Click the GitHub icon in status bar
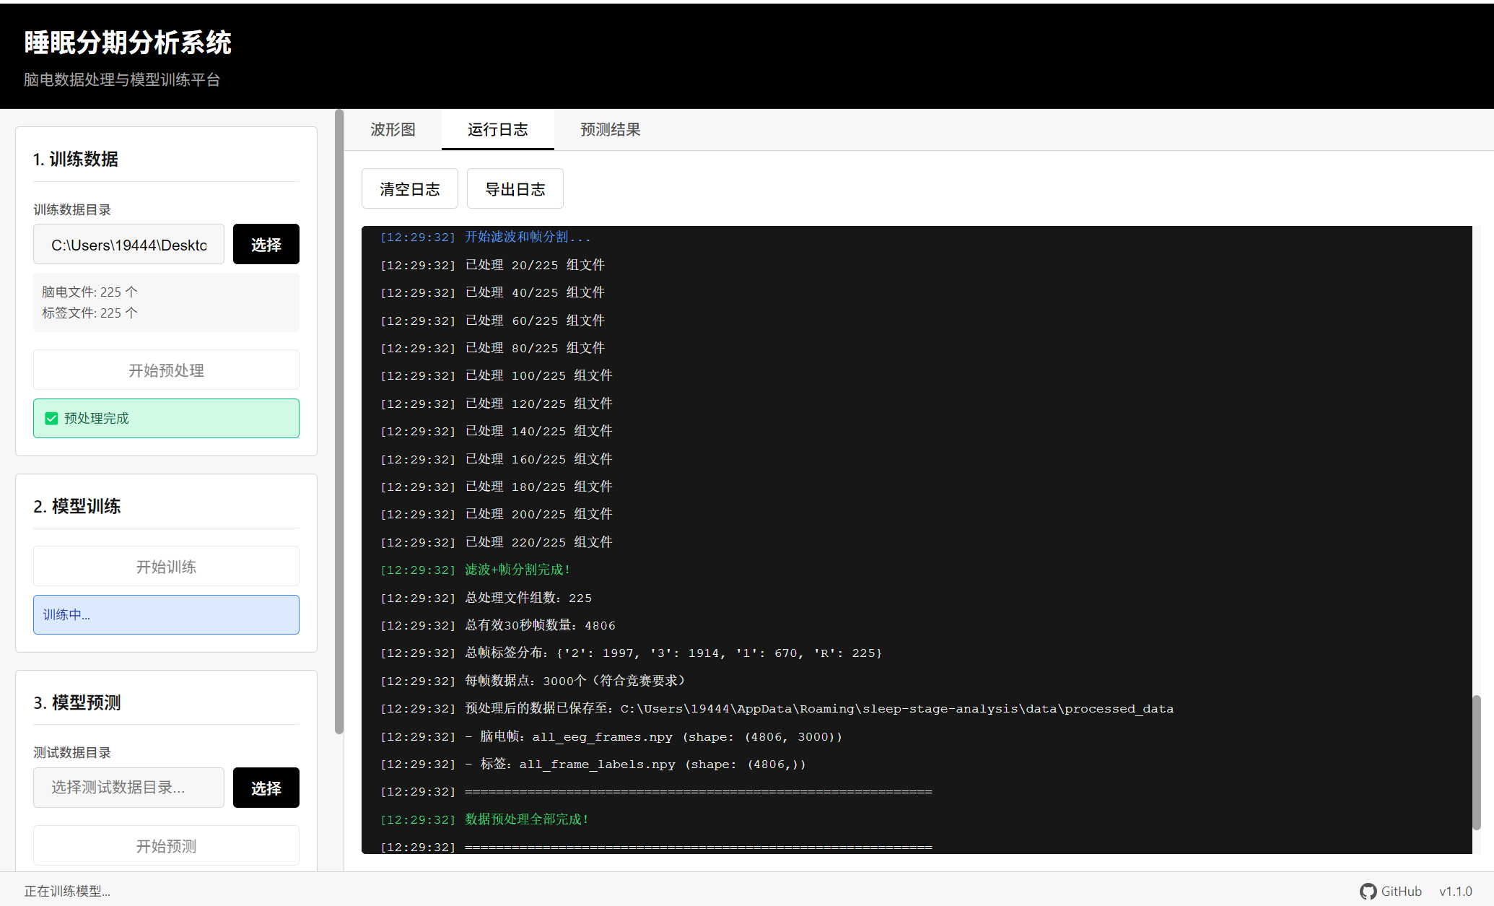 click(x=1368, y=892)
